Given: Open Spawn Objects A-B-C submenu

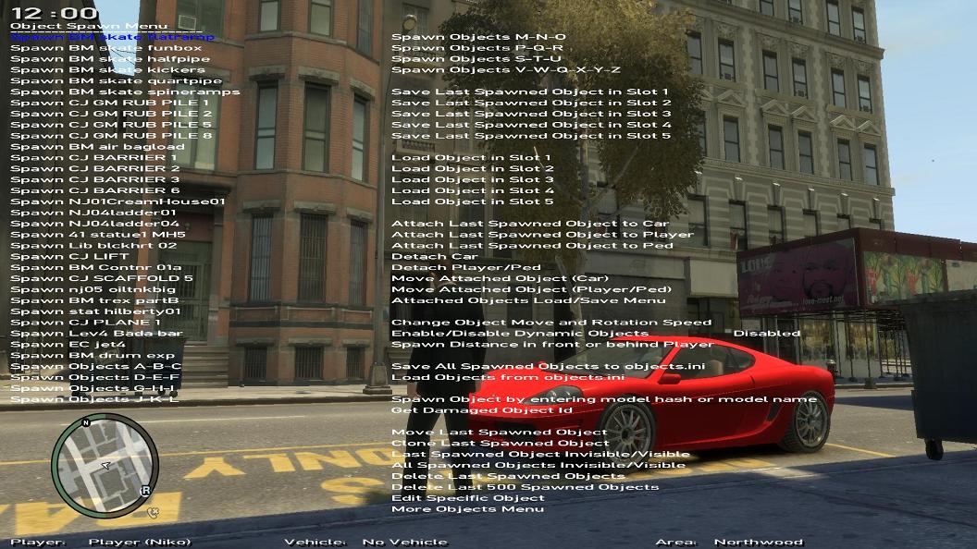Looking at the screenshot, I should [96, 367].
